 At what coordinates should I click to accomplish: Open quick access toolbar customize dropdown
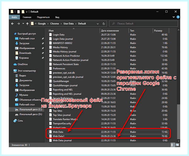[x=27, y=12]
